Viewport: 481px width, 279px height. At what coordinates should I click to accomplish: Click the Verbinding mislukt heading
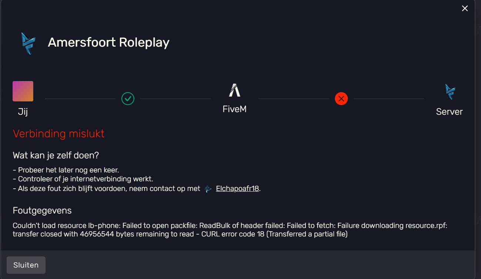pos(59,134)
